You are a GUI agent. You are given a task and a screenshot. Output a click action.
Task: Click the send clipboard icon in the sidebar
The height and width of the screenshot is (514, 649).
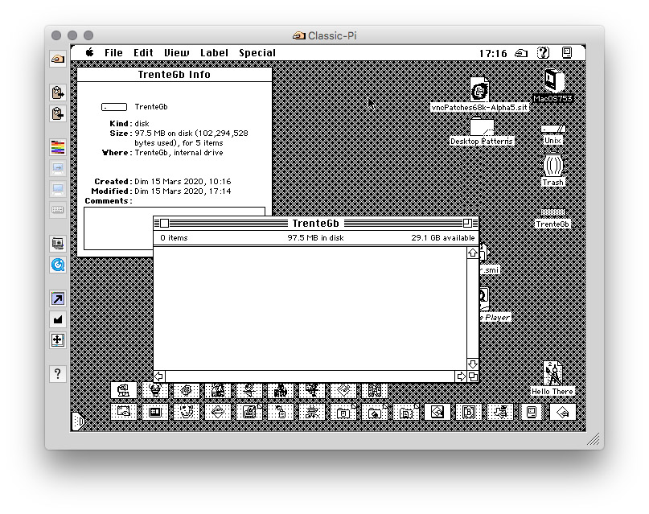click(58, 93)
